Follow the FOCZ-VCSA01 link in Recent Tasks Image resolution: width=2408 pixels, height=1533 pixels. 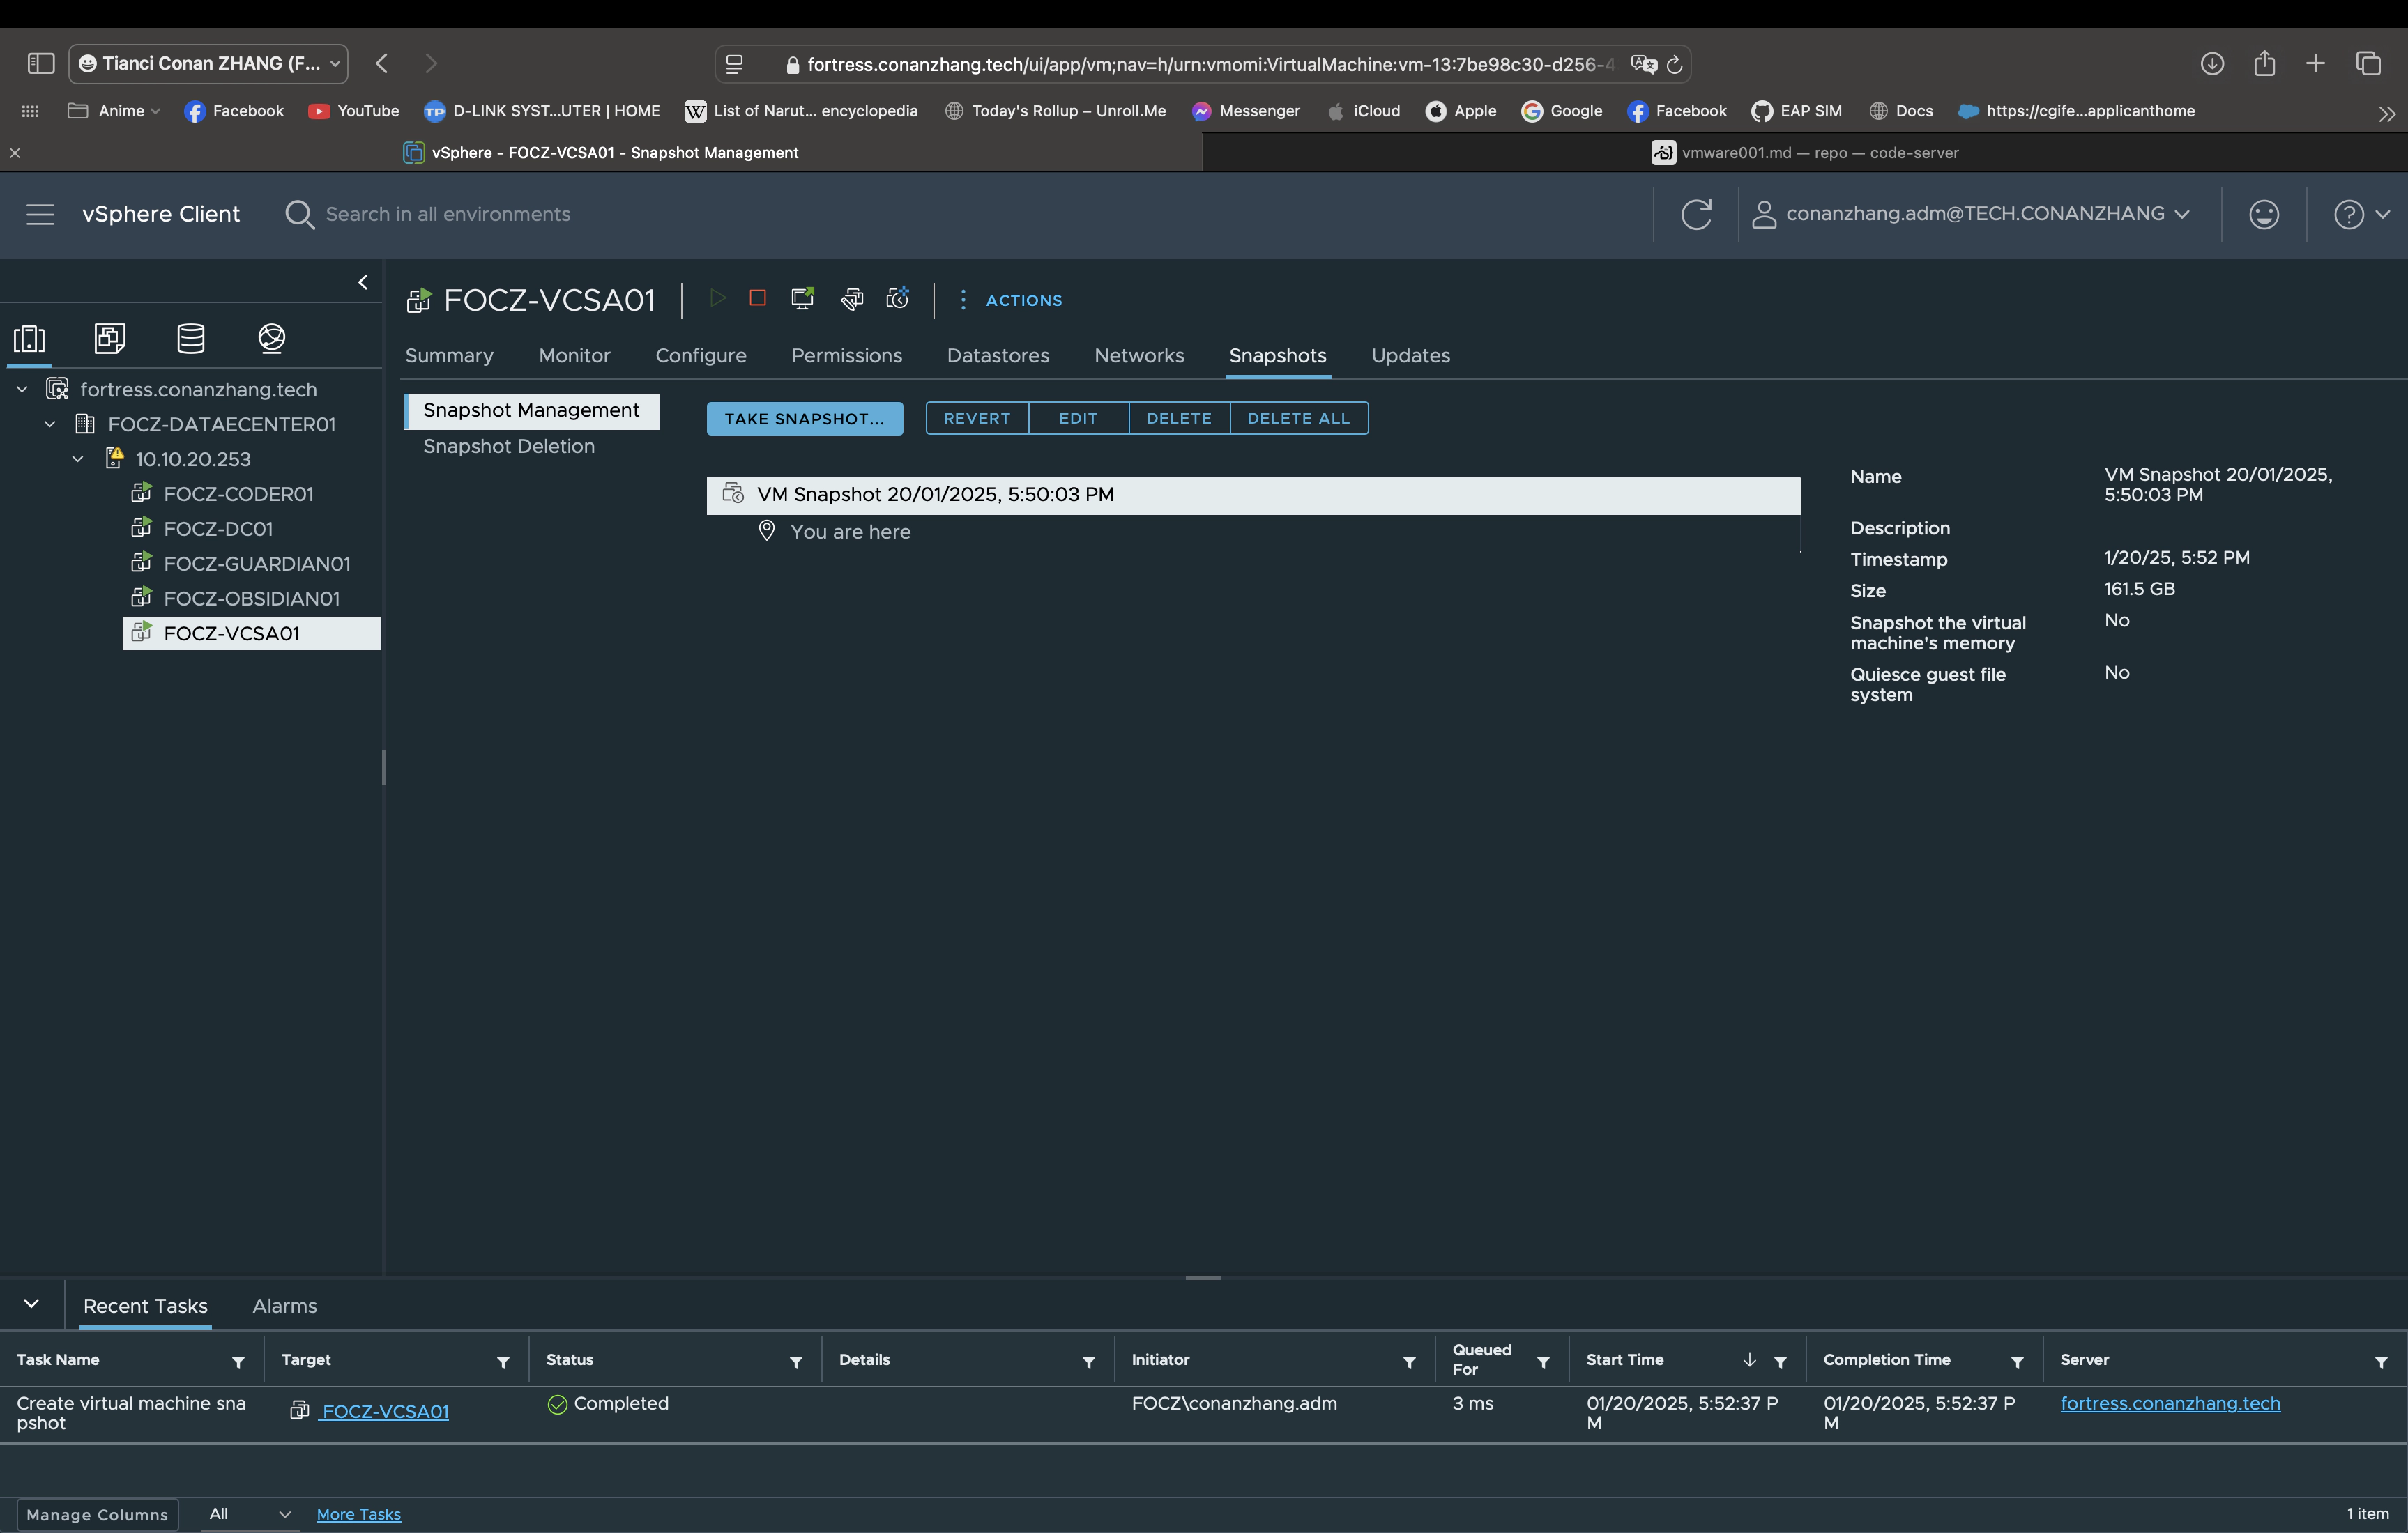point(384,1411)
